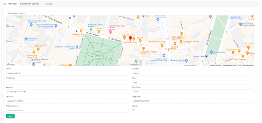The width and height of the screenshot is (262, 123).
Task: Select the Birkenstock shoe store pin
Action: [26, 39]
